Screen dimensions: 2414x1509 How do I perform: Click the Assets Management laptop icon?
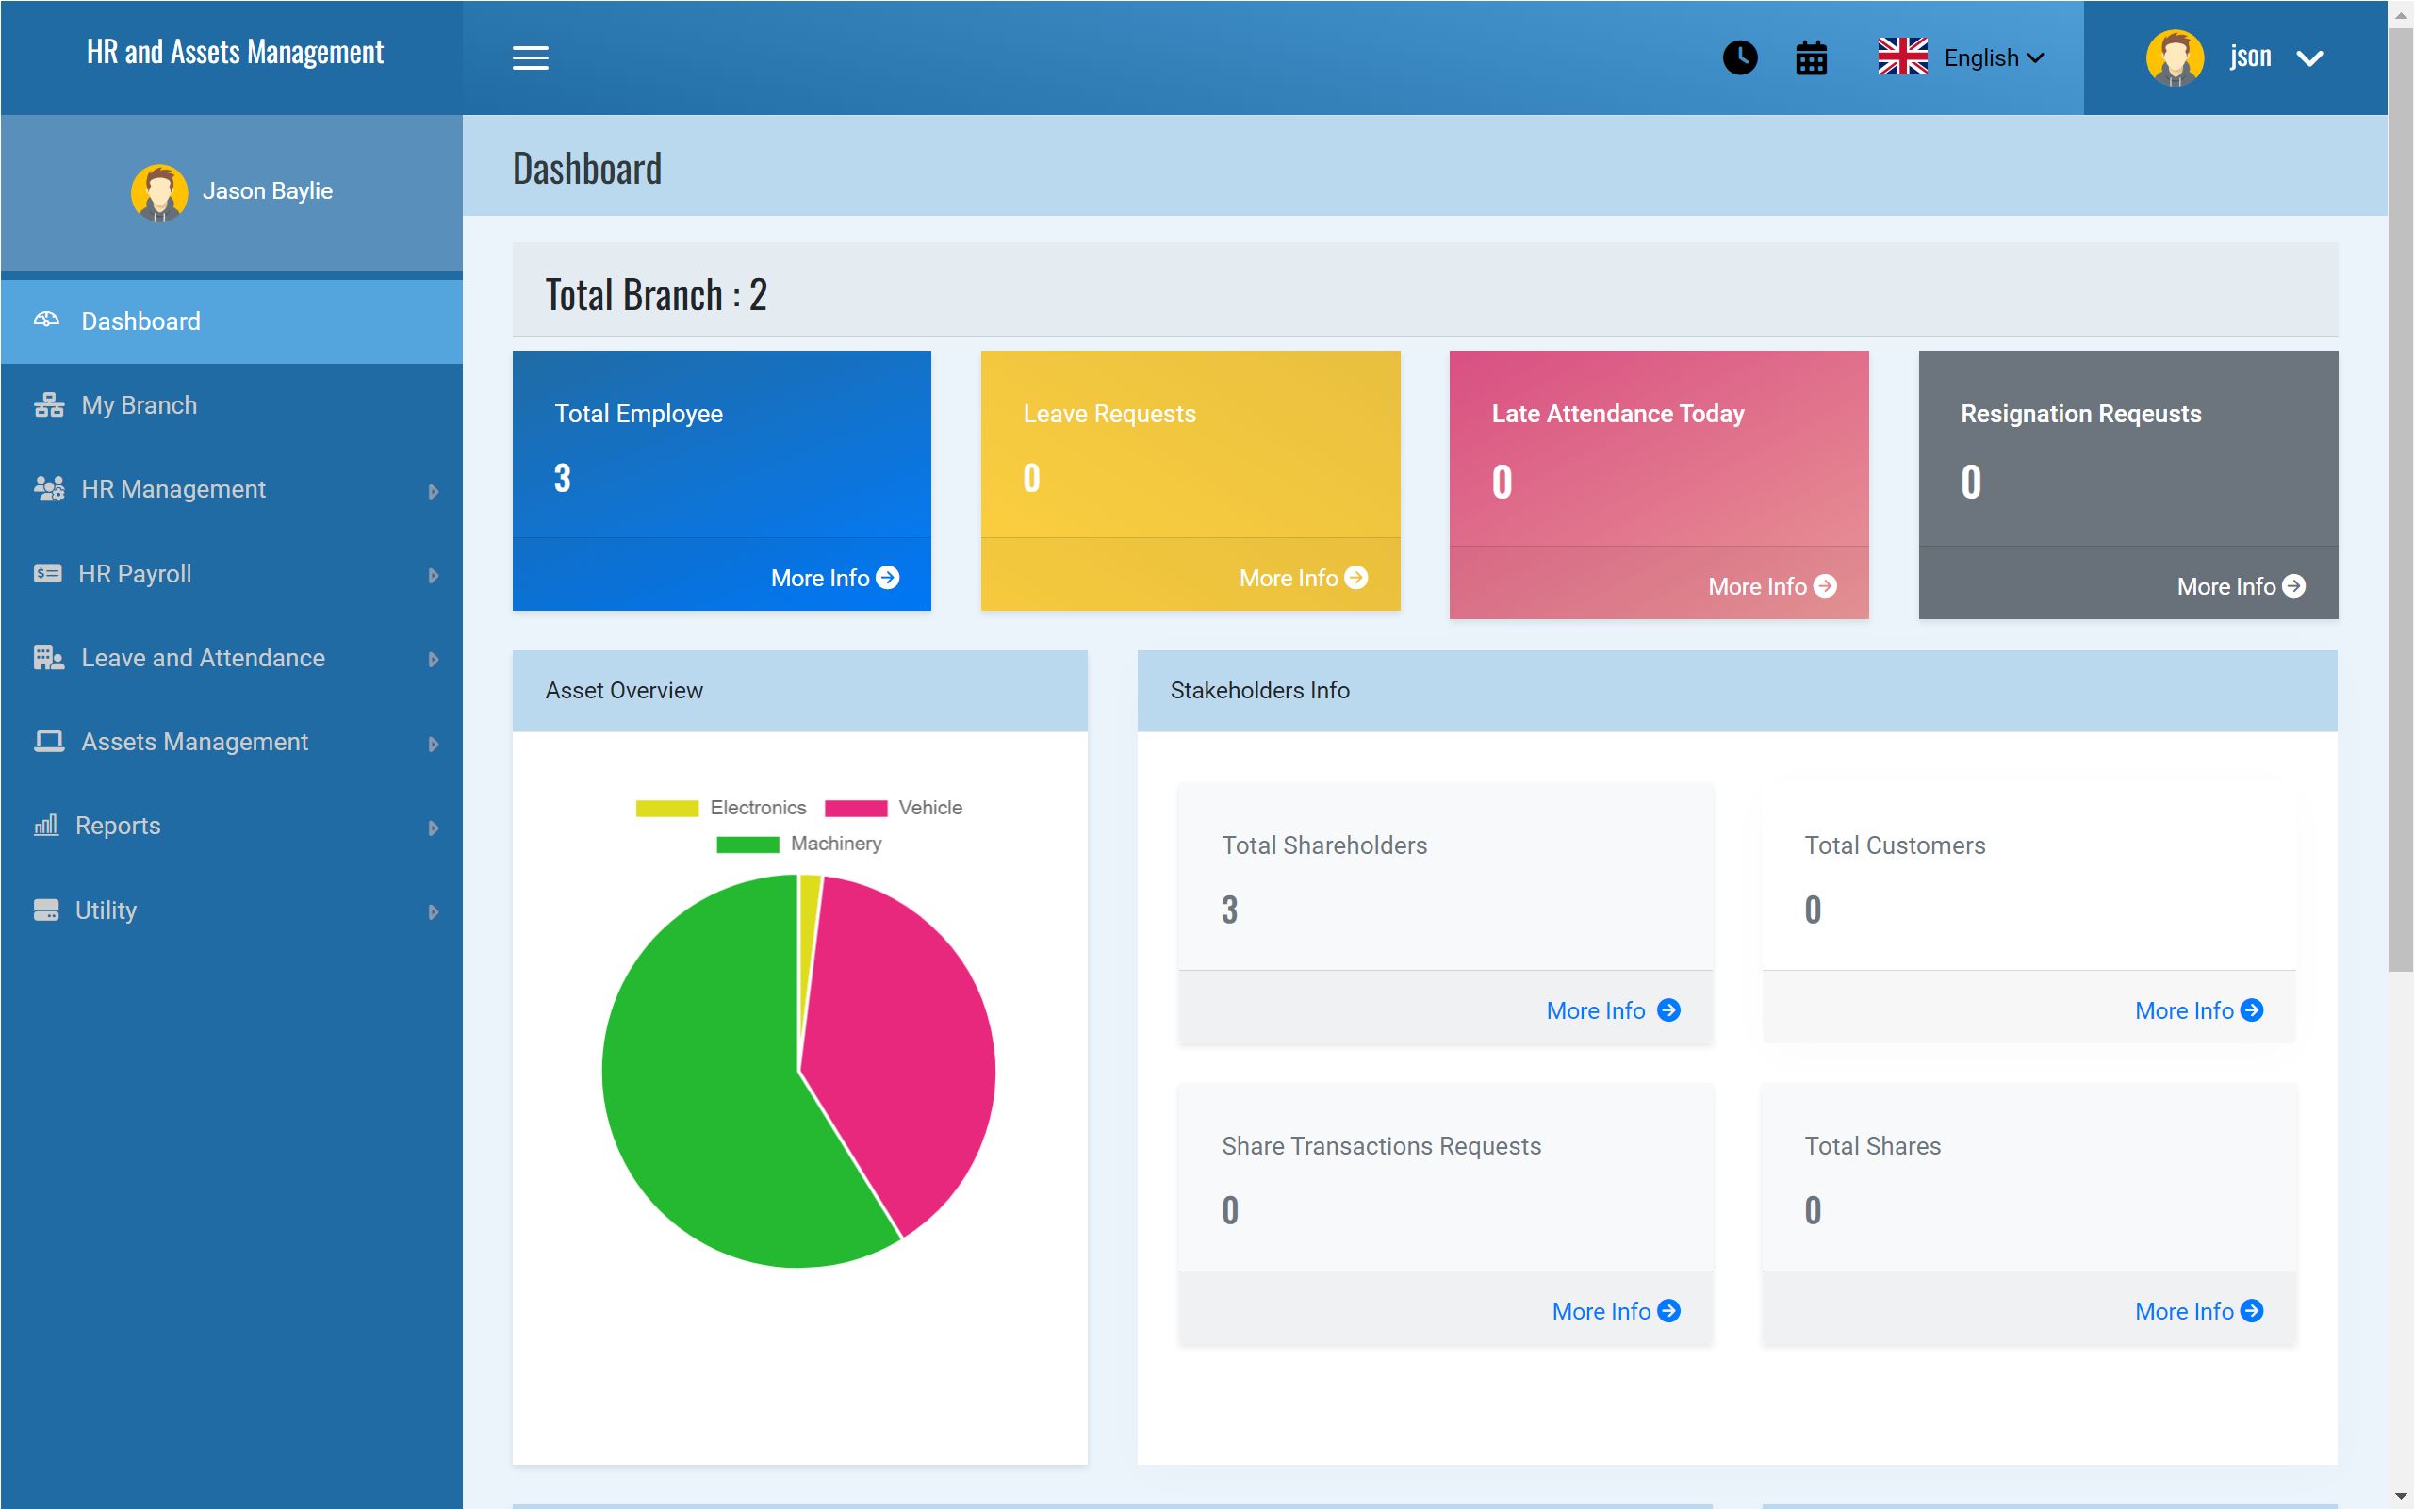point(48,742)
